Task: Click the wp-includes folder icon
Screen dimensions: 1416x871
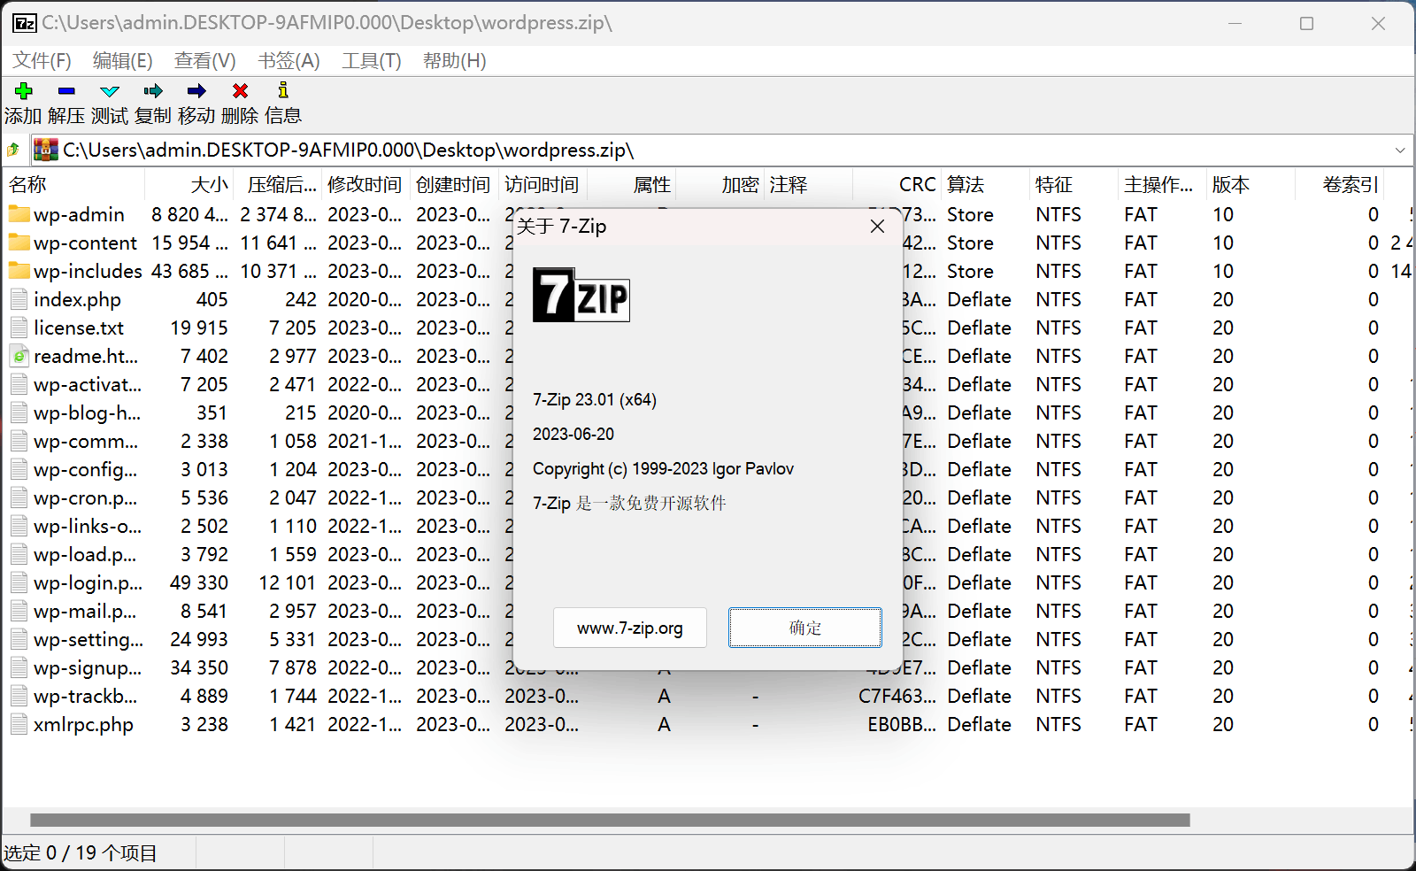Action: (19, 271)
